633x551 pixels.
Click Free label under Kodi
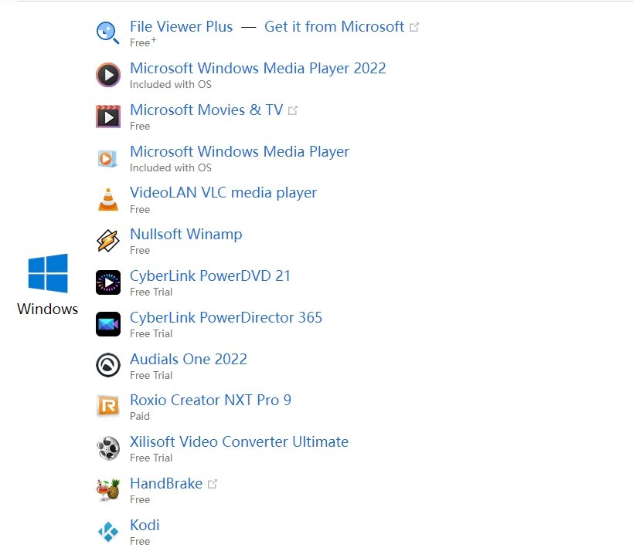(140, 541)
